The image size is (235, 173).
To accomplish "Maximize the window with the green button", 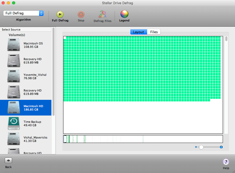I will point(14,3).
